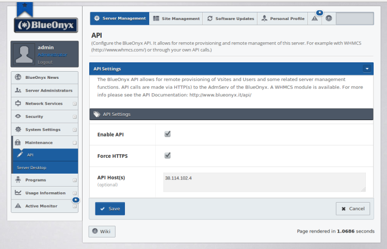The image size is (387, 249).
Task: Open BlueOnyx News from the sidebar
Action: pyautogui.click(x=42, y=77)
